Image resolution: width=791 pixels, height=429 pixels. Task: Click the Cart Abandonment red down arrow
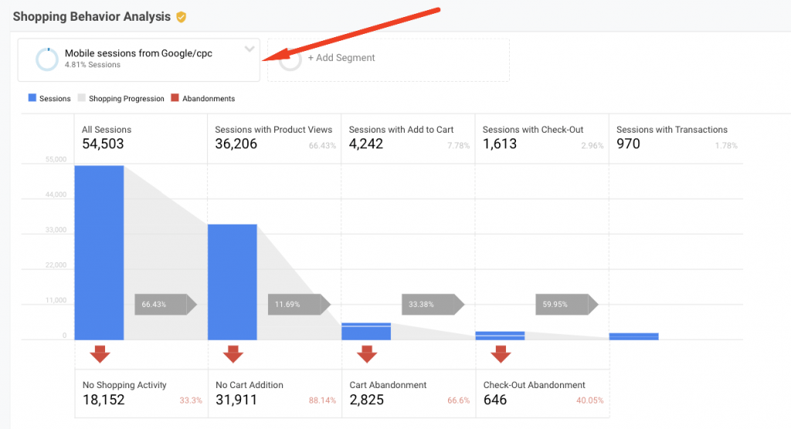point(367,354)
